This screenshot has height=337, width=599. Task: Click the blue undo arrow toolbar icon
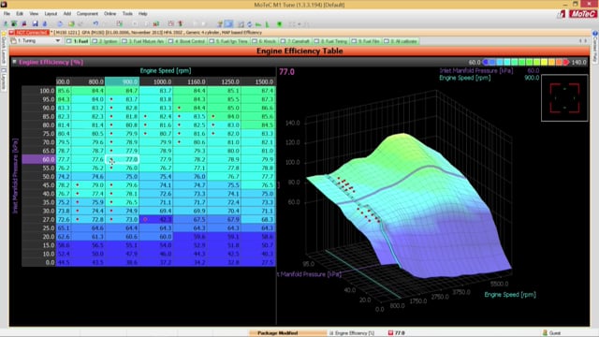click(95, 23)
